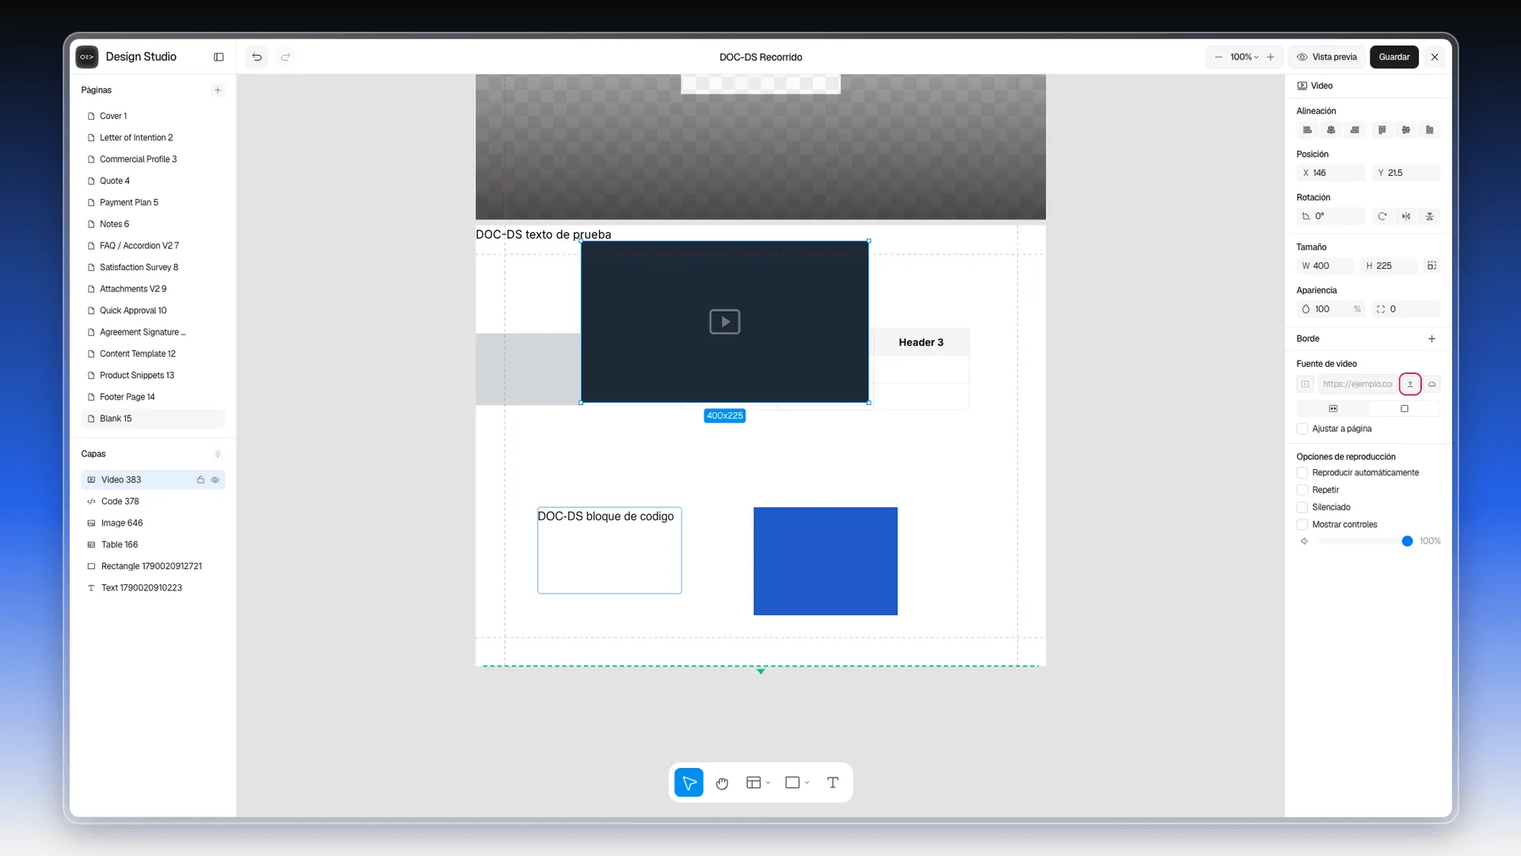This screenshot has height=856, width=1521.
Task: Select the arrow pointer tool
Action: [x=688, y=783]
